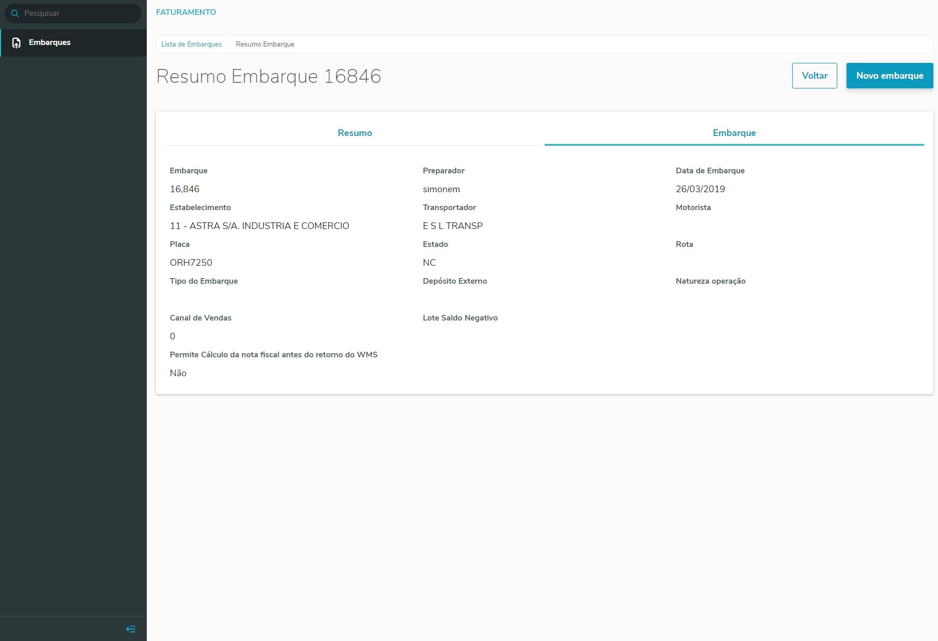Click the Data de Embarque label
The height and width of the screenshot is (641, 938).
pyautogui.click(x=710, y=171)
